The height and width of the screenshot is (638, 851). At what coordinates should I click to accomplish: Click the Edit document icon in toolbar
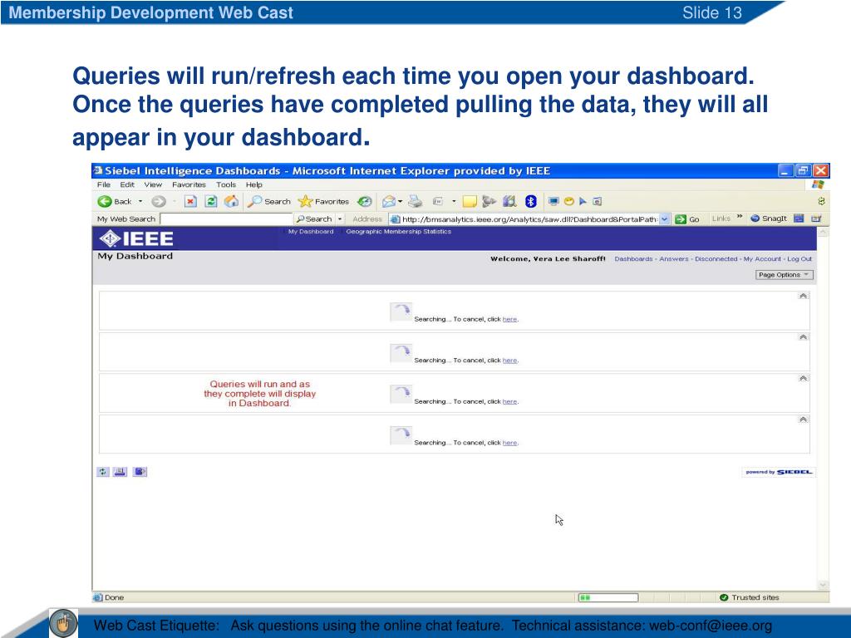(438, 202)
